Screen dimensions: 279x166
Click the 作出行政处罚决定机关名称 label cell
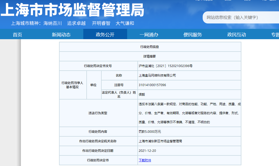tap(99, 141)
